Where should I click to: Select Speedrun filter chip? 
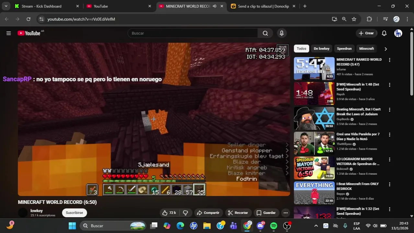344,49
